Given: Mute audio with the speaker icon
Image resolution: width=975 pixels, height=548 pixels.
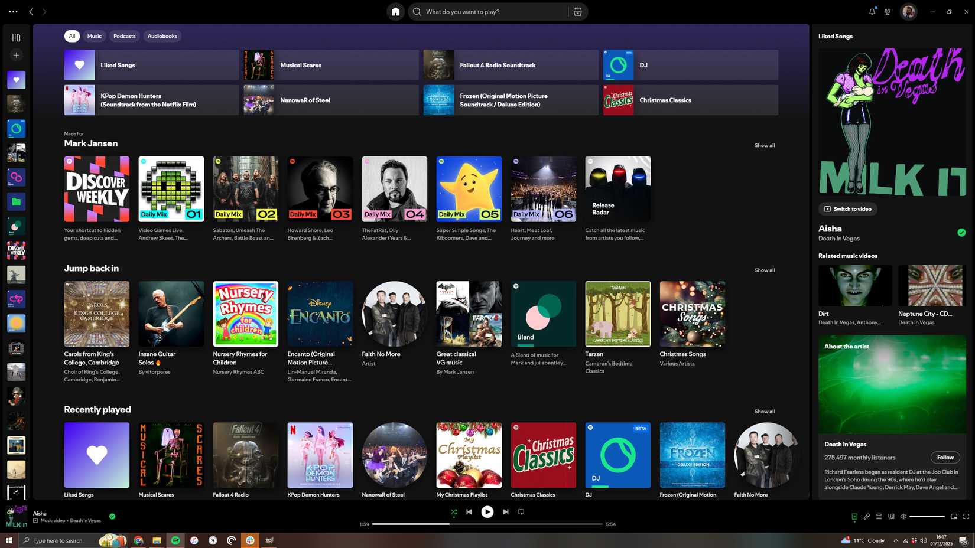Looking at the screenshot, I should pos(903,516).
